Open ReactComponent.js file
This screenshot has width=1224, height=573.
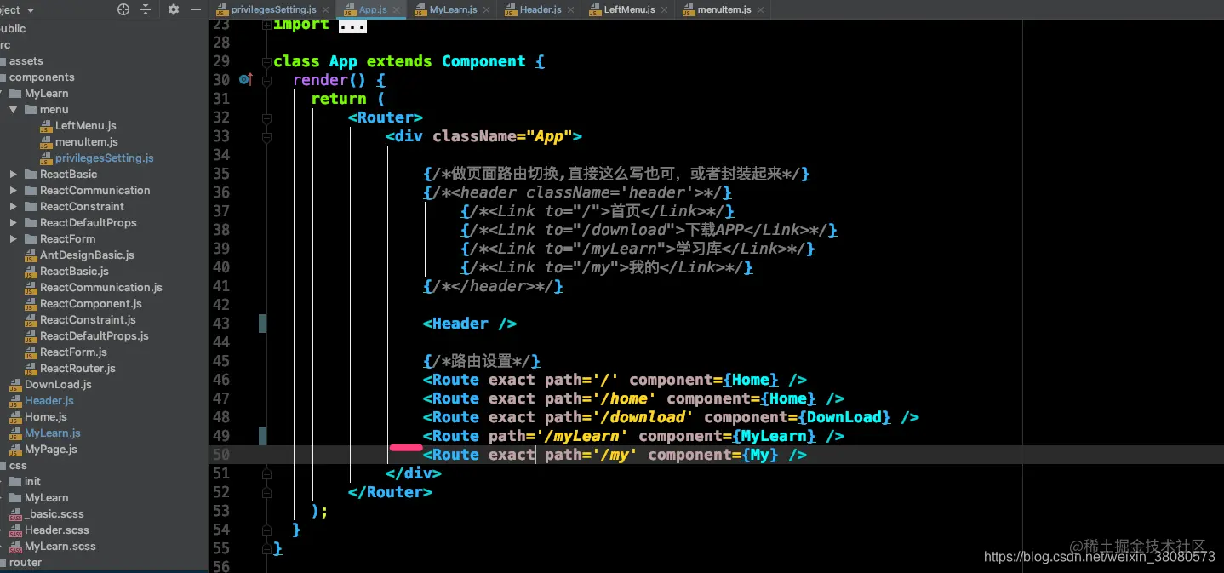90,304
